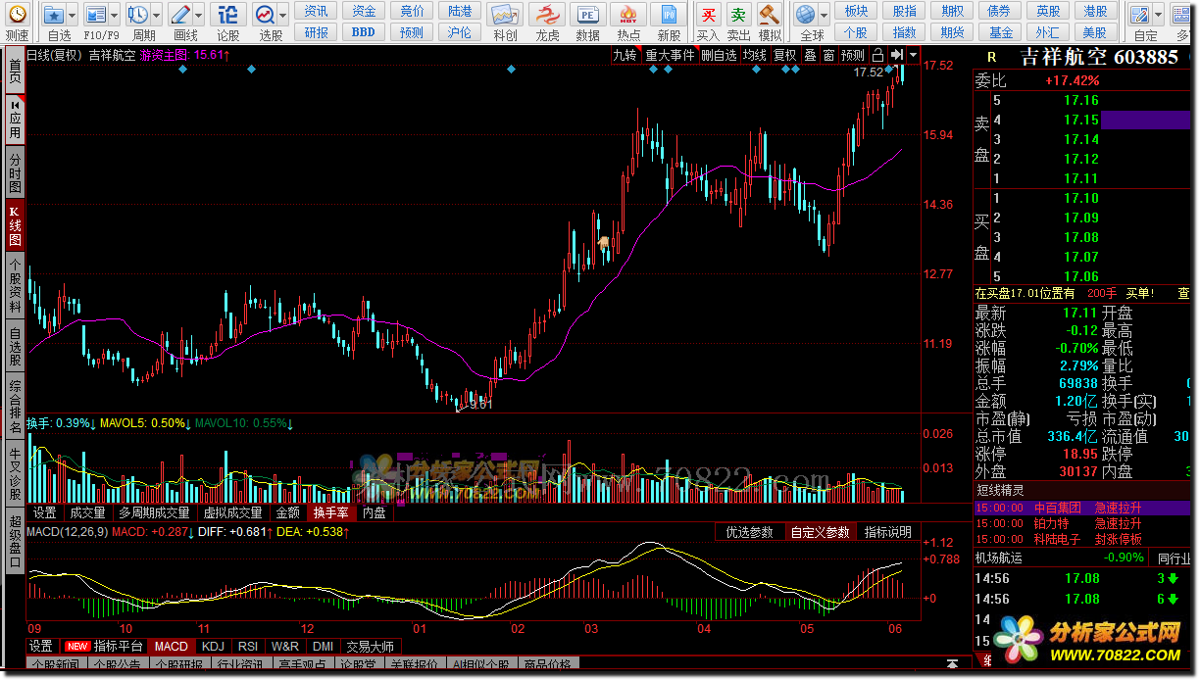
Task: Toggle the 预测 forecast option in chart bar
Action: point(853,55)
